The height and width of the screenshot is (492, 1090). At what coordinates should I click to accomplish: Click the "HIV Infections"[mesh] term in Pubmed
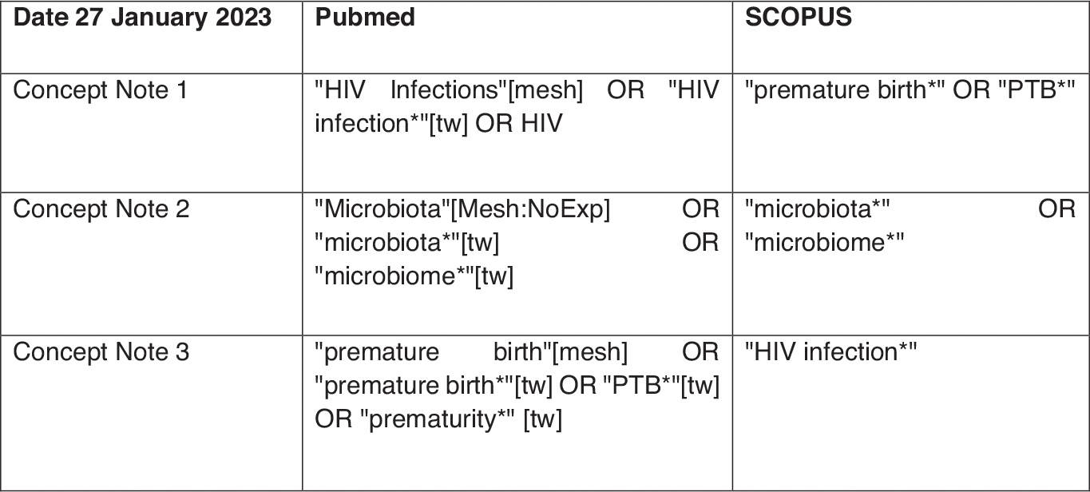[x=449, y=89]
